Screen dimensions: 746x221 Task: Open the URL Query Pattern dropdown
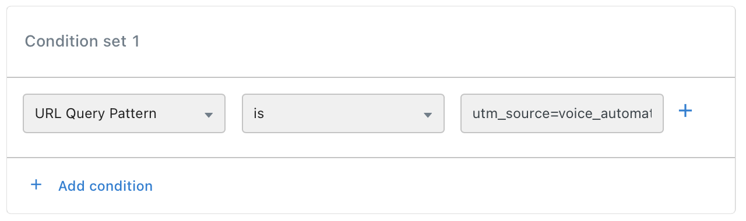(124, 113)
